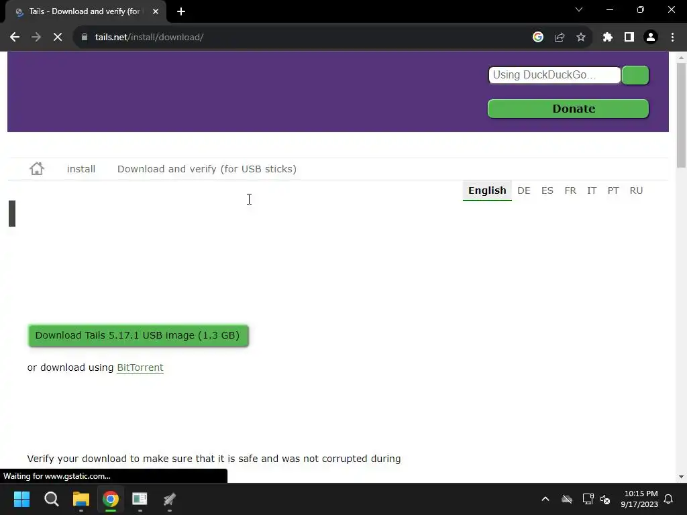Screen dimensions: 687x515
Task: Select the Tails download and verify tab
Action: pyautogui.click(x=85, y=12)
